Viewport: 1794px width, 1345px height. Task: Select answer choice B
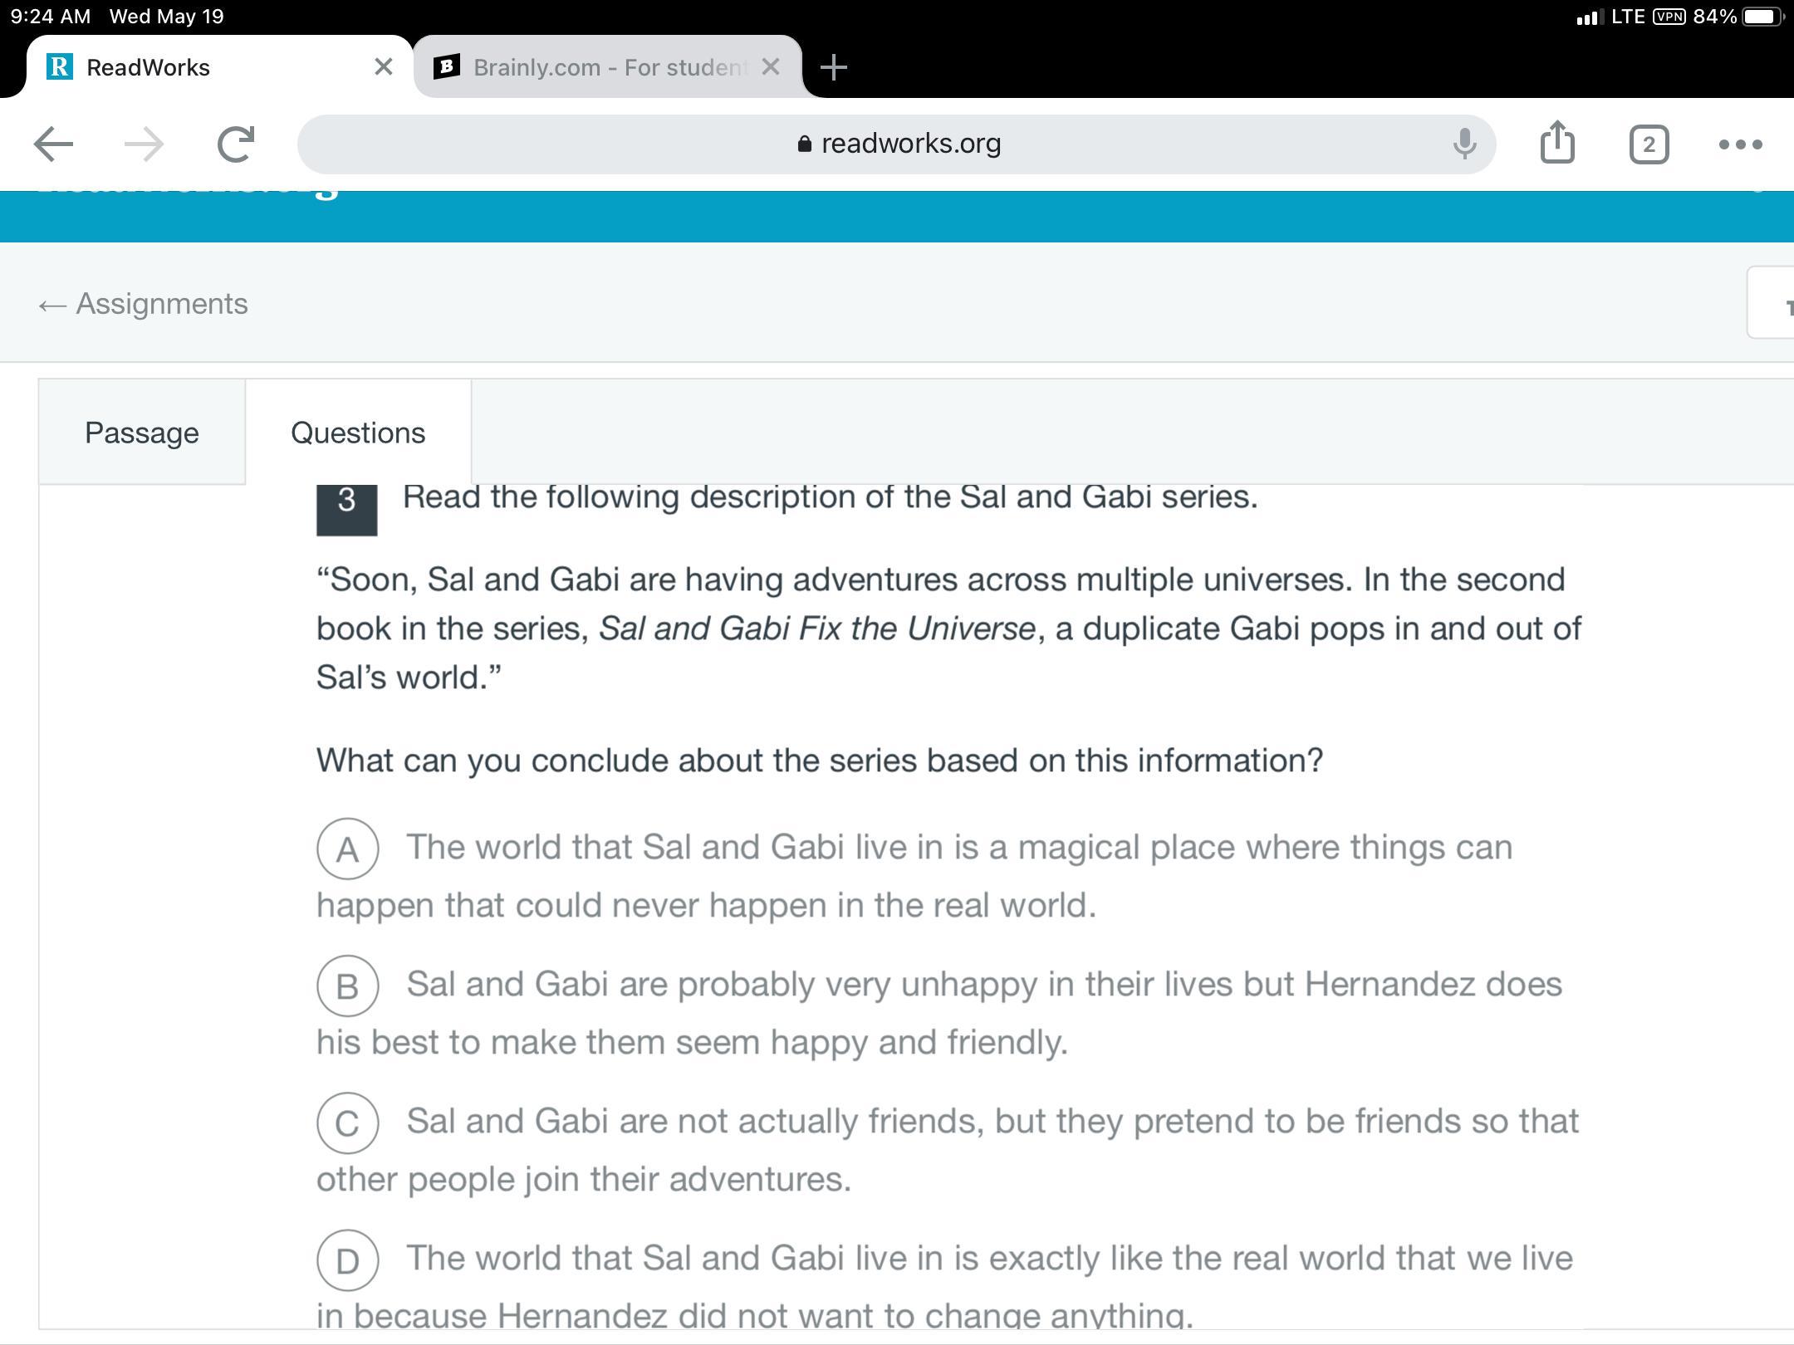348,986
